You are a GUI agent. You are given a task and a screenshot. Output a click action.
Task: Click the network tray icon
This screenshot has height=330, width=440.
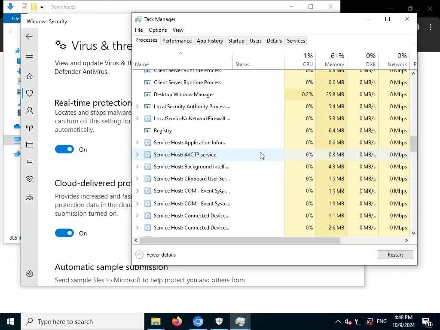(x=359, y=321)
